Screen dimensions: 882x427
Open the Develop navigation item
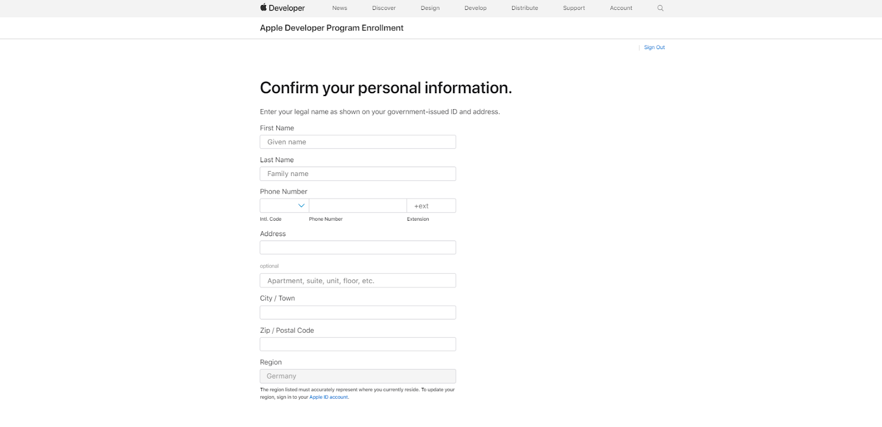click(x=475, y=8)
